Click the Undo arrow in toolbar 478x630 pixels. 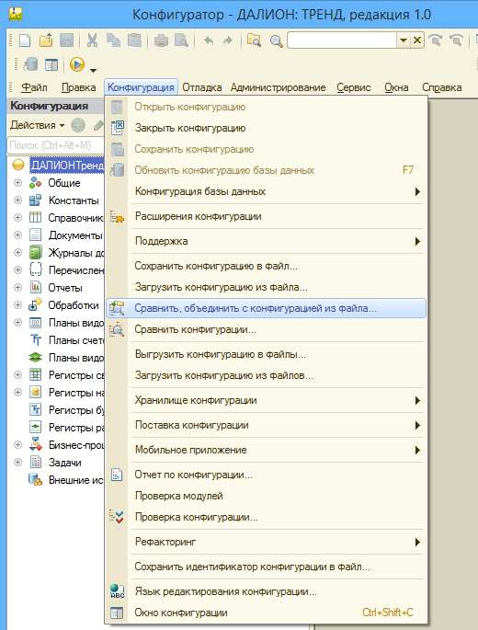click(209, 40)
